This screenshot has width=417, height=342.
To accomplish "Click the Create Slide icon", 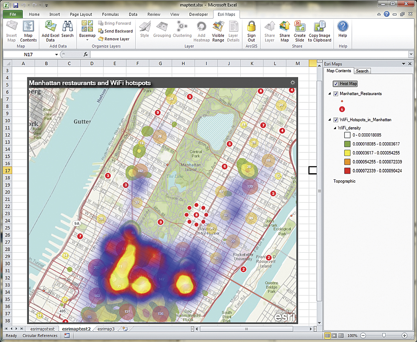I will pos(300,31).
